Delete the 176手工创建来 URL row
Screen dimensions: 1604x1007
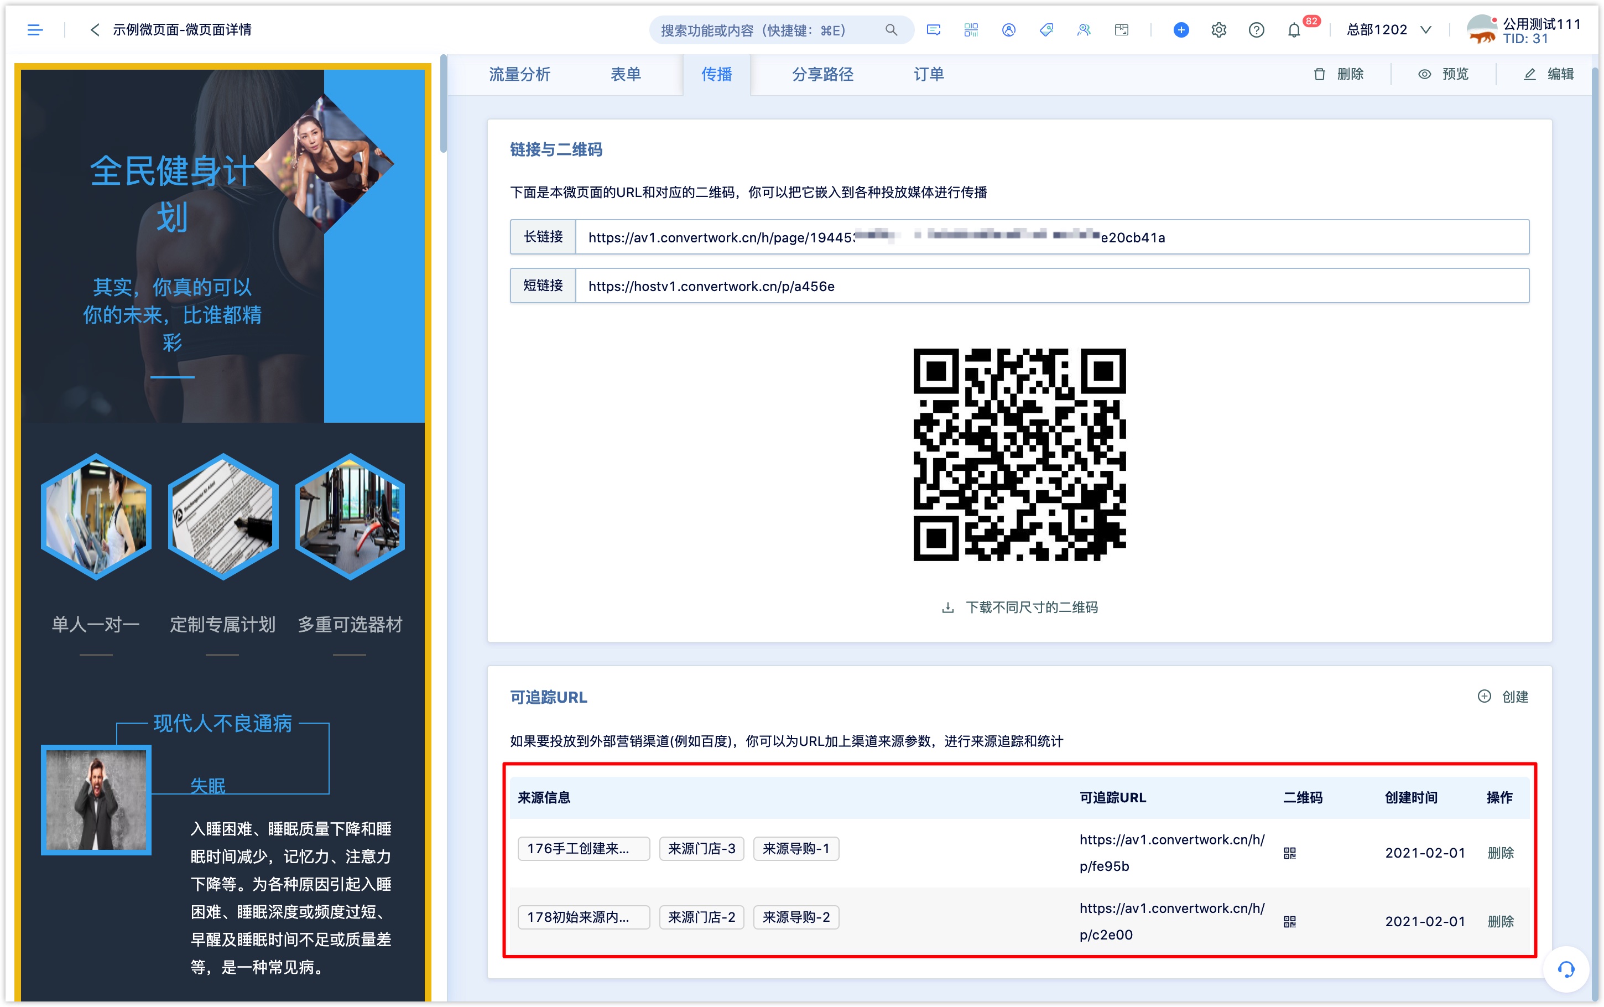click(x=1500, y=853)
